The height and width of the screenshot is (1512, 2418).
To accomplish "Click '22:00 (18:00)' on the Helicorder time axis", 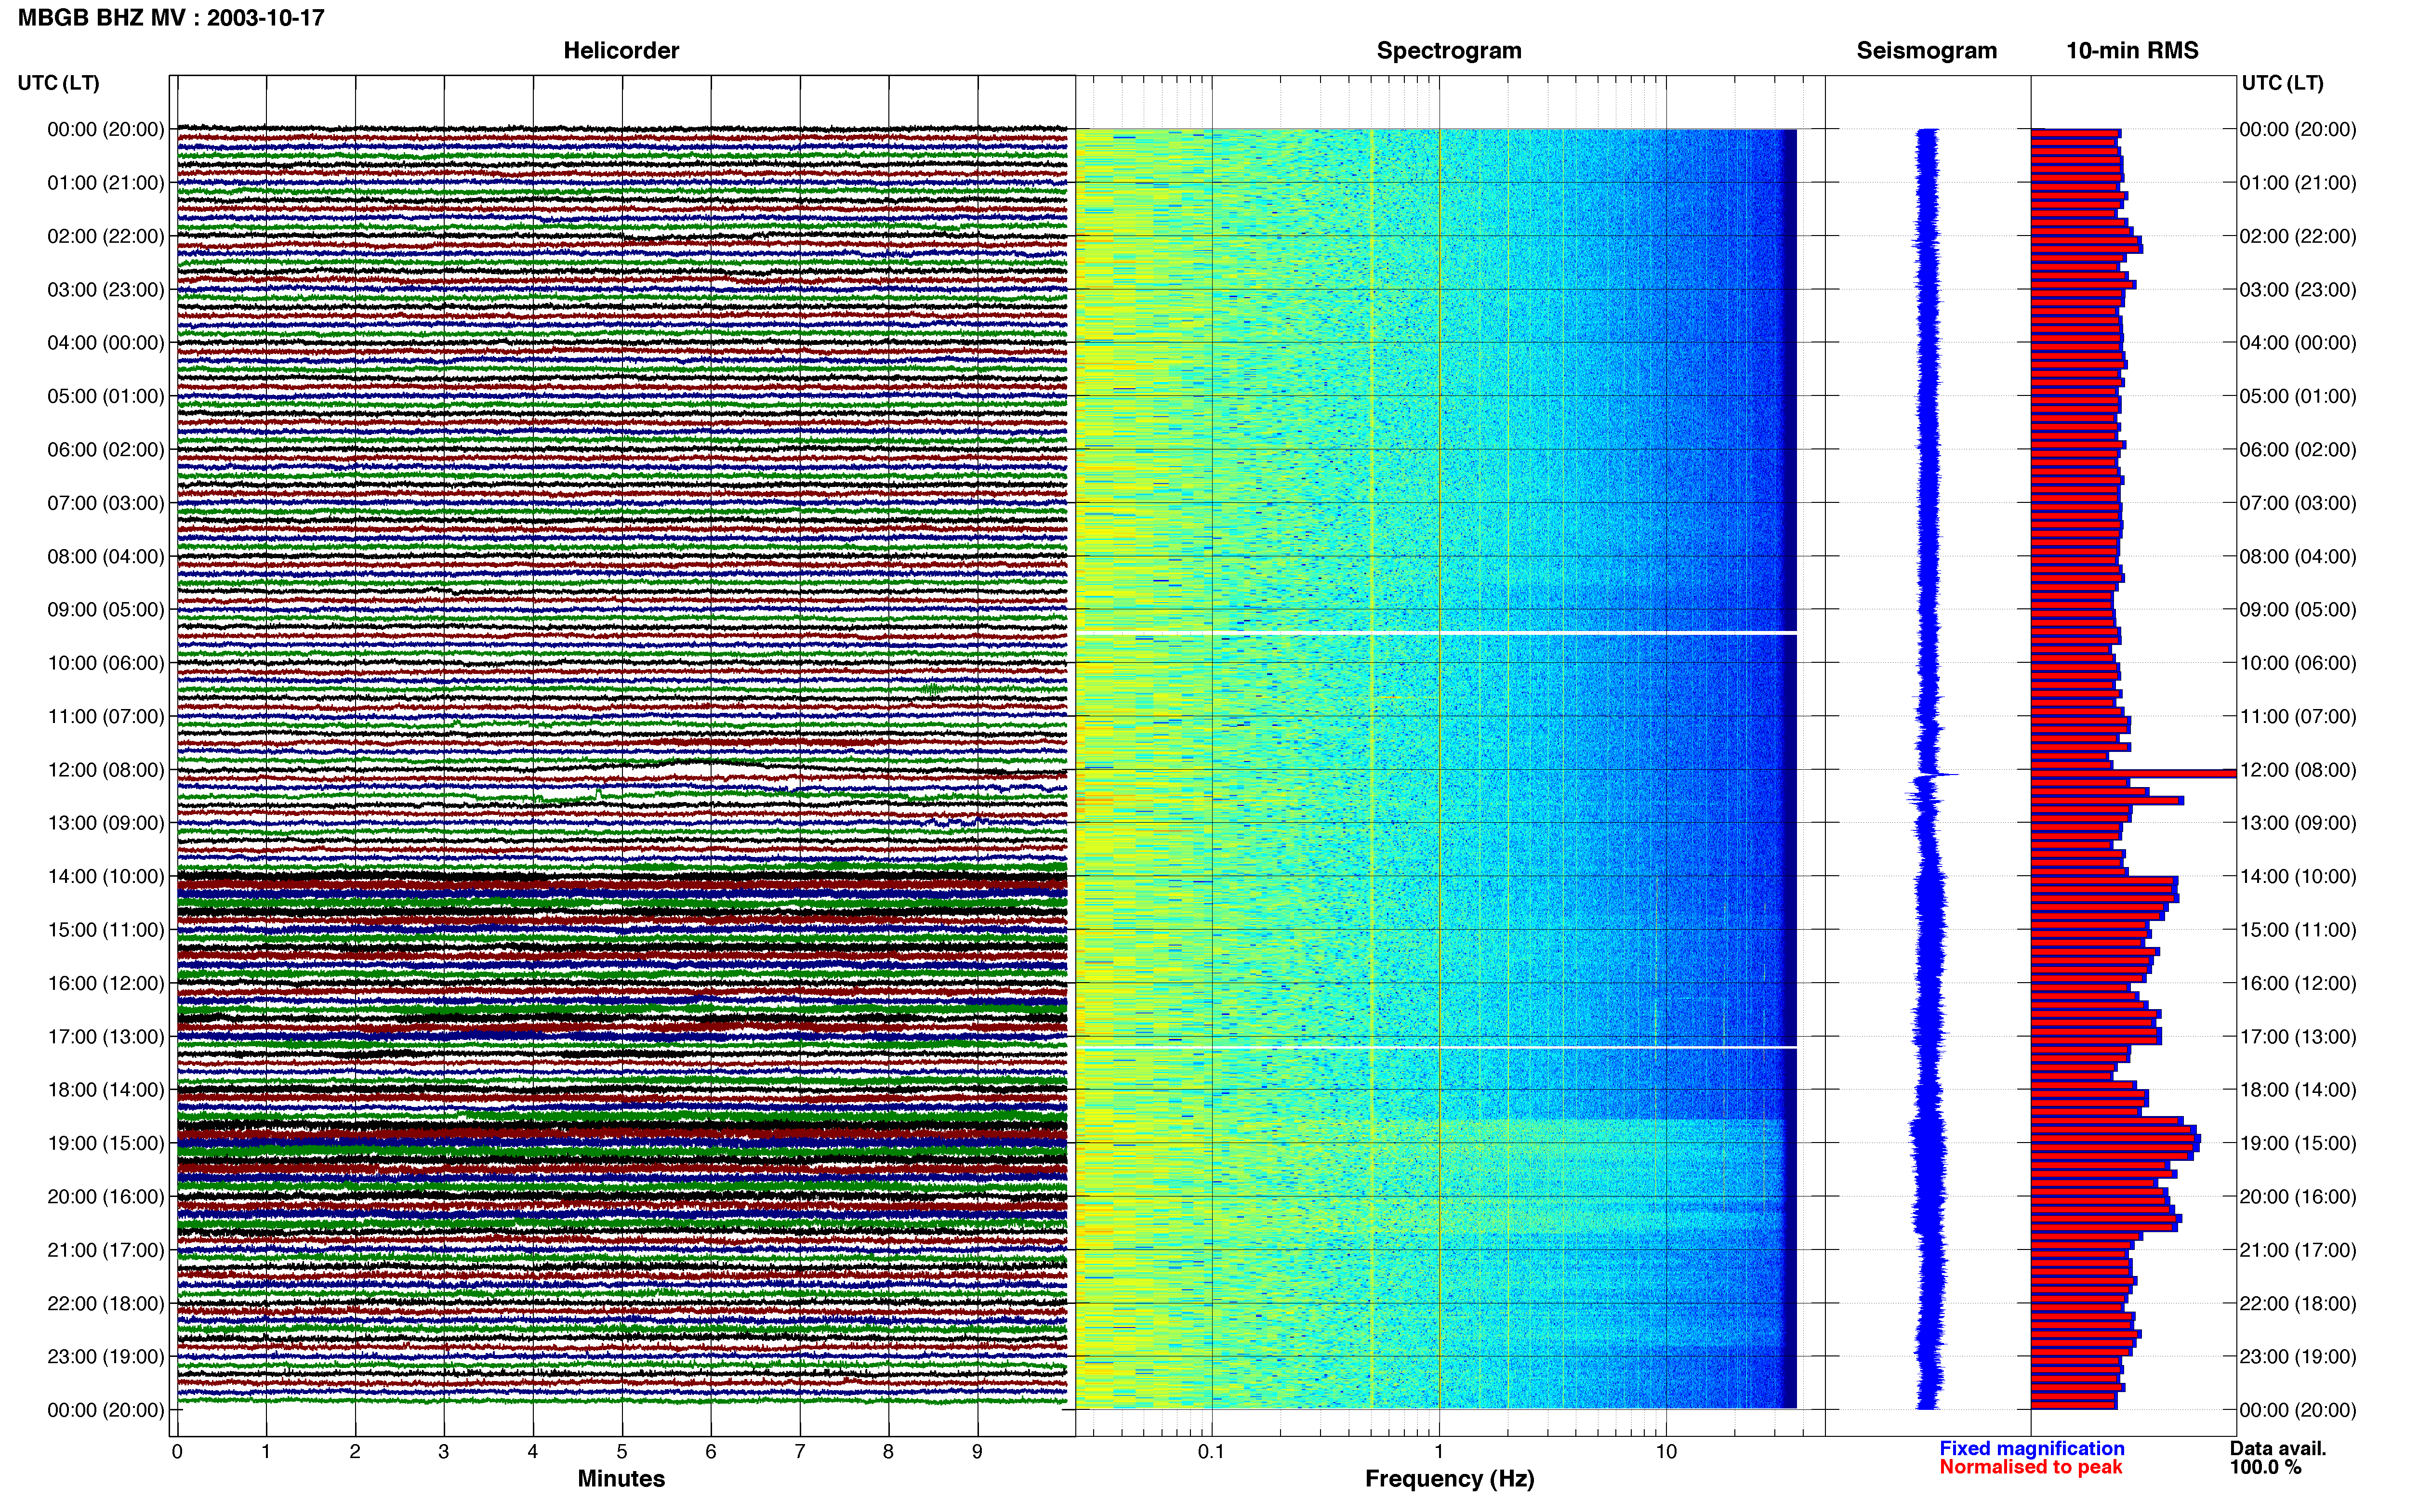I will tap(106, 1303).
